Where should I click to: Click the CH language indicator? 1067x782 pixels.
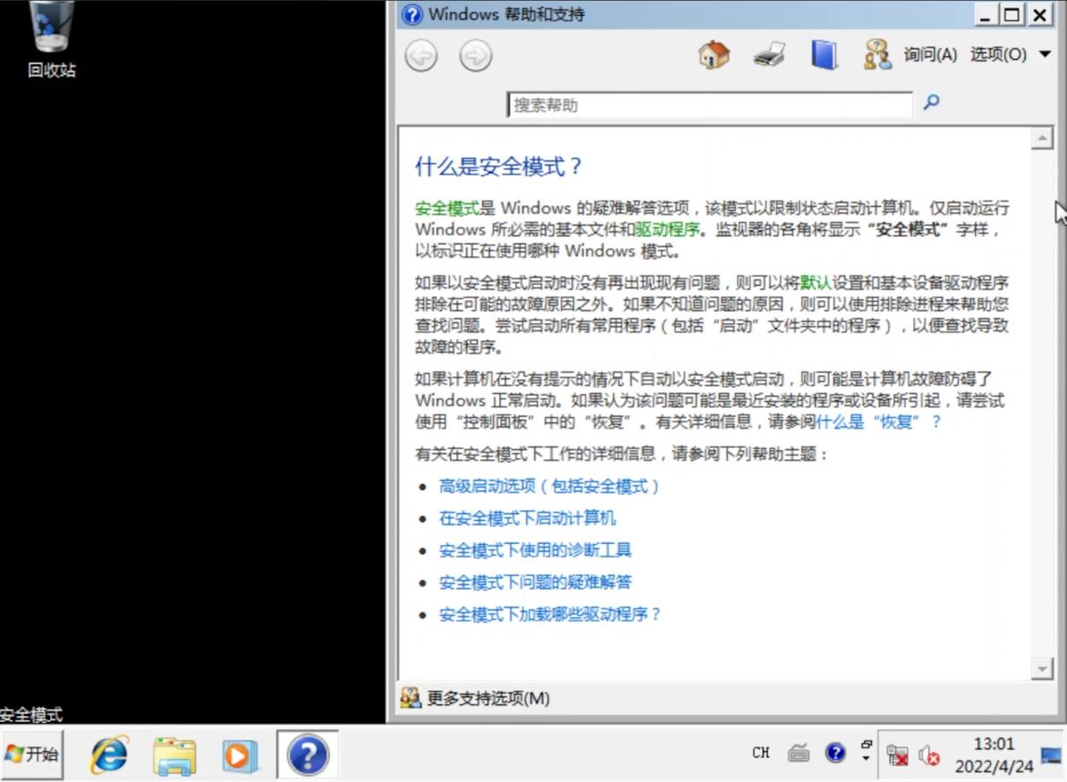point(760,753)
